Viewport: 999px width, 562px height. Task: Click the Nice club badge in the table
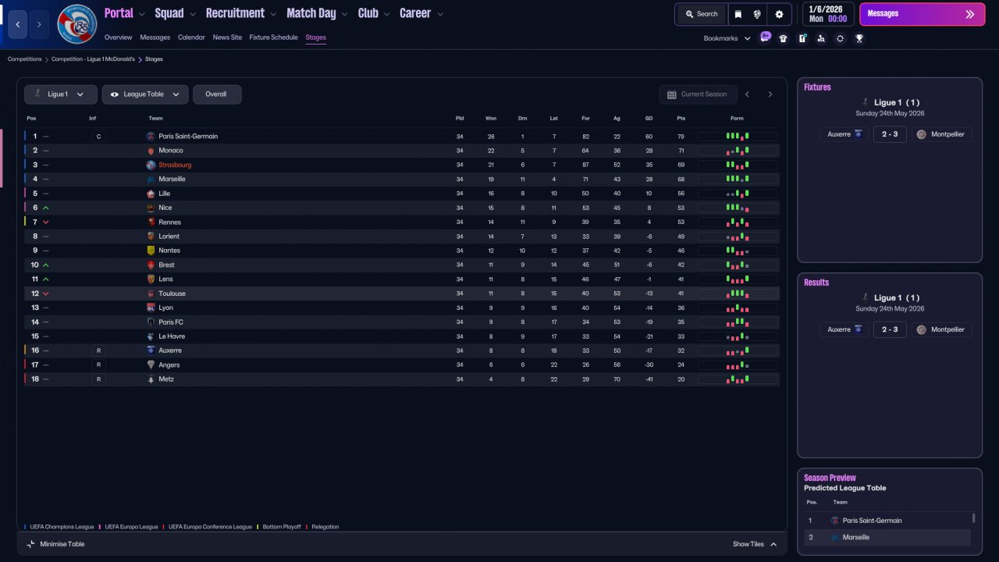pyautogui.click(x=151, y=208)
